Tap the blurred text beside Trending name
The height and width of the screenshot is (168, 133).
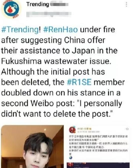[59, 4]
